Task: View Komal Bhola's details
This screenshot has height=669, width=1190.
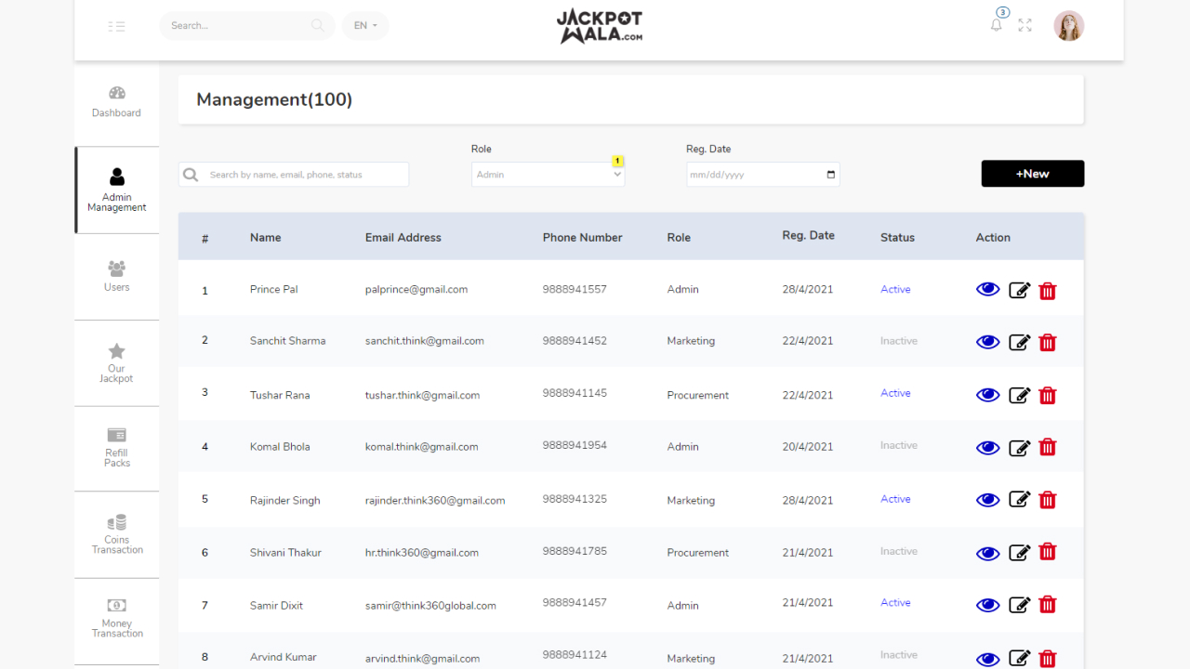Action: (x=988, y=448)
